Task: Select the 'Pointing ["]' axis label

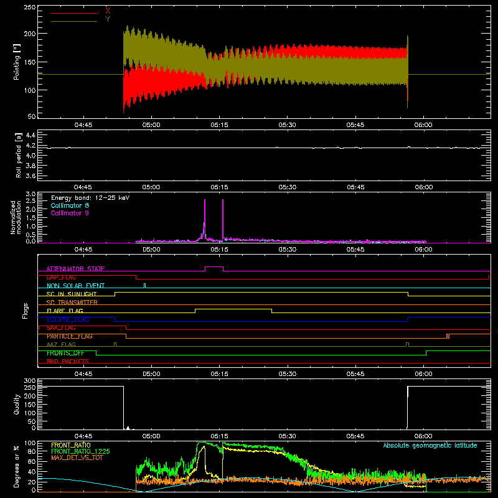Action: pos(17,62)
